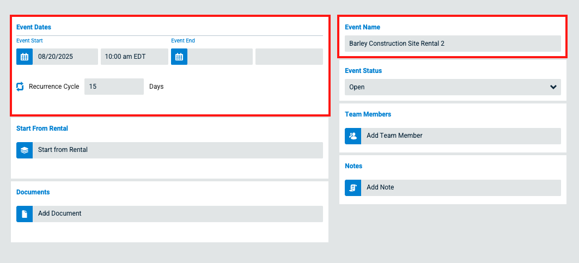Click the Add Document button
Image resolution: width=579 pixels, height=263 pixels.
click(x=169, y=214)
